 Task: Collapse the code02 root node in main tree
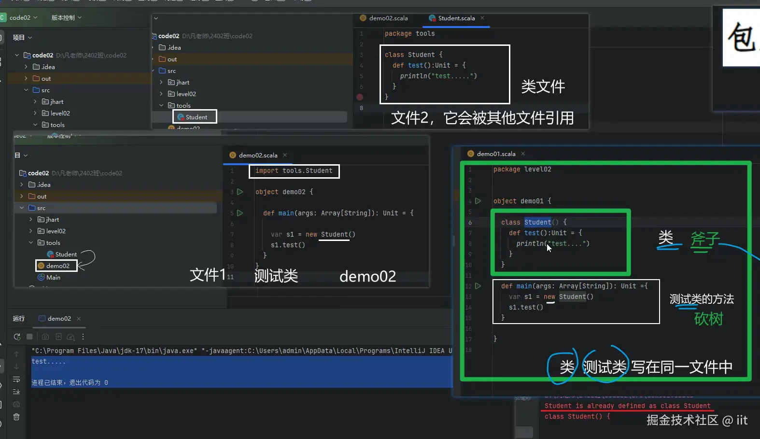[17, 55]
